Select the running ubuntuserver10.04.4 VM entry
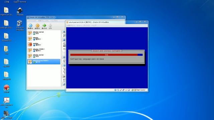This screenshot has width=214, height=120. (x=44, y=61)
